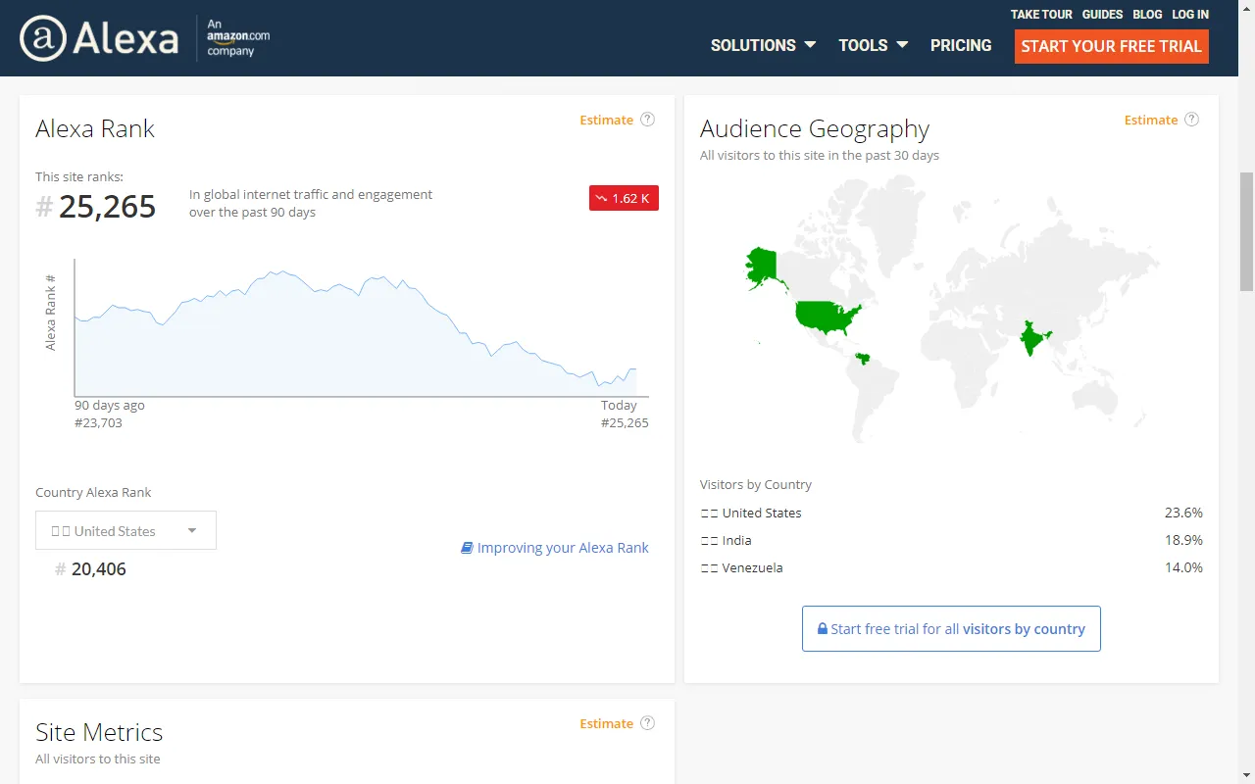The height and width of the screenshot is (784, 1255).
Task: Click Take Tour in the top bar
Action: 1041,15
